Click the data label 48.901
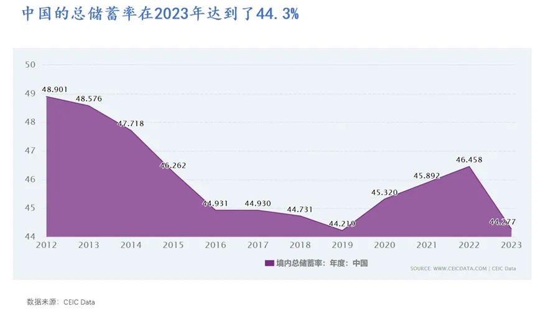Image resolution: width=538 pixels, height=316 pixels. pyautogui.click(x=55, y=90)
